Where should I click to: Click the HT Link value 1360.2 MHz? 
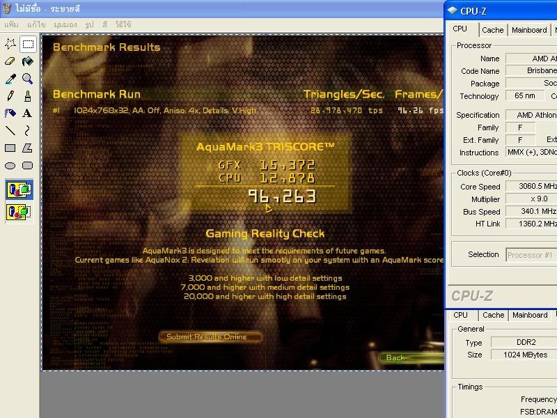coord(531,224)
